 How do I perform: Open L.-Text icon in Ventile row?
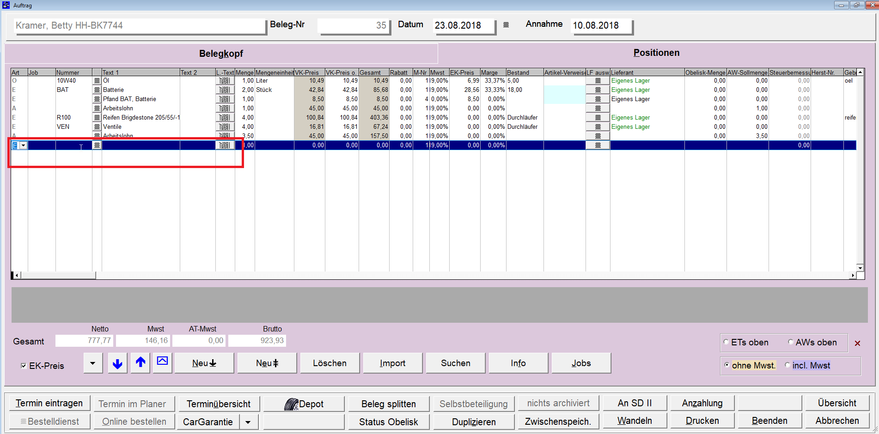coord(225,127)
